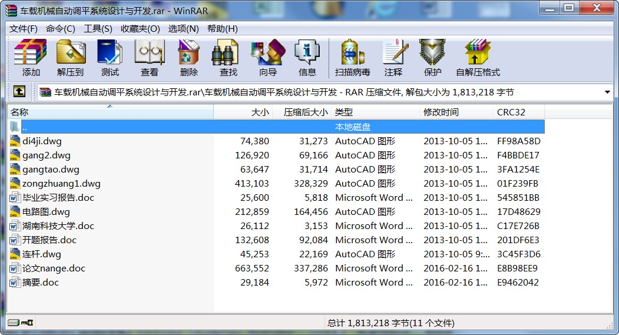Select the 湖南科技大学.doc file name
619x335 pixels.
(x=58, y=226)
